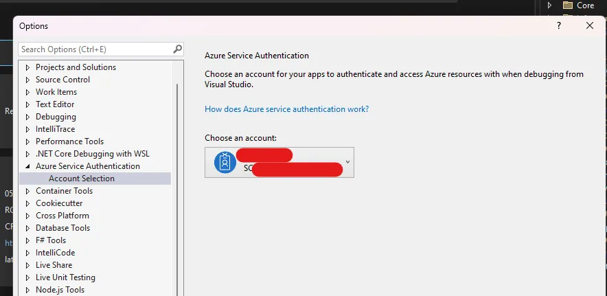Select IntelliCode tree label
The width and height of the screenshot is (607, 296).
pyautogui.click(x=56, y=253)
